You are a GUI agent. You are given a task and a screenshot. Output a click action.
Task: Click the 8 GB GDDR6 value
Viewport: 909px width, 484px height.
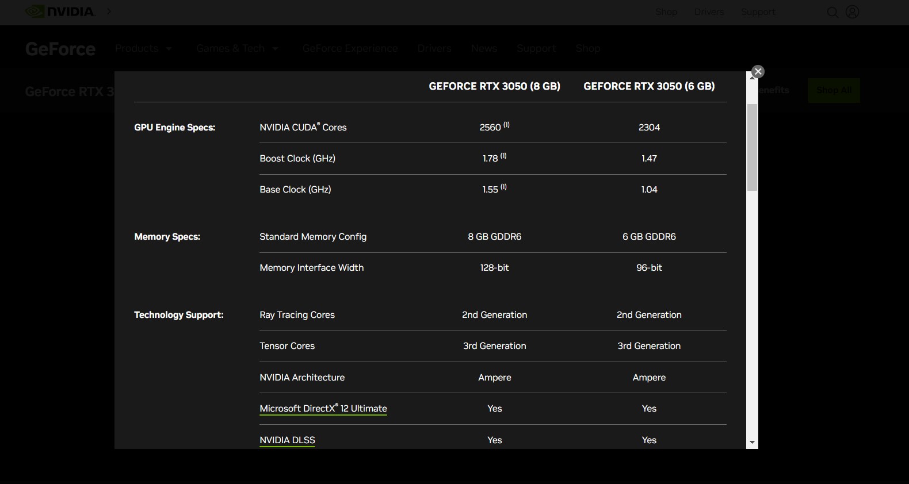pyautogui.click(x=495, y=237)
